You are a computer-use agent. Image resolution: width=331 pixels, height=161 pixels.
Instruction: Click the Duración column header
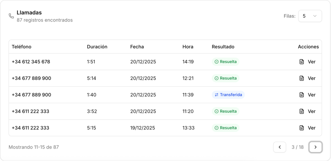coord(97,47)
